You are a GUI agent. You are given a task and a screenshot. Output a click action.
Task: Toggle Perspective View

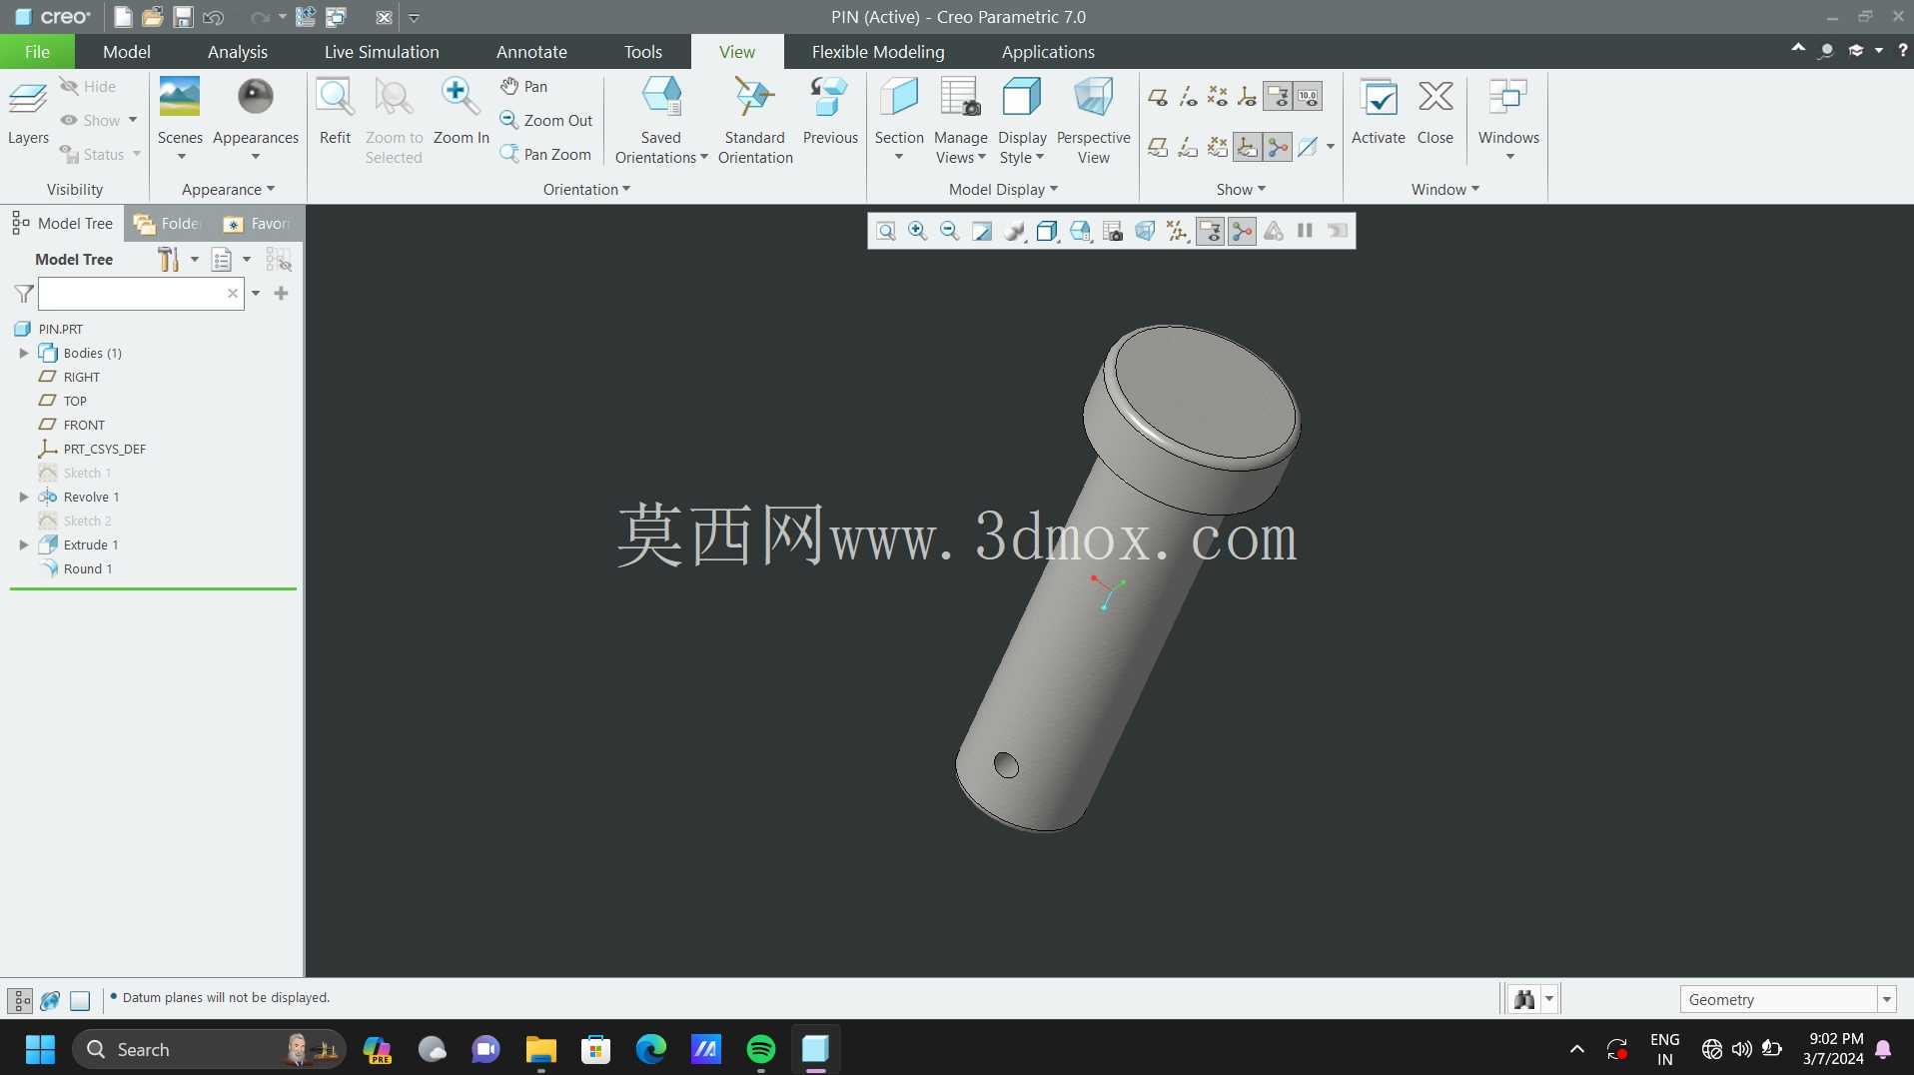coord(1093,121)
